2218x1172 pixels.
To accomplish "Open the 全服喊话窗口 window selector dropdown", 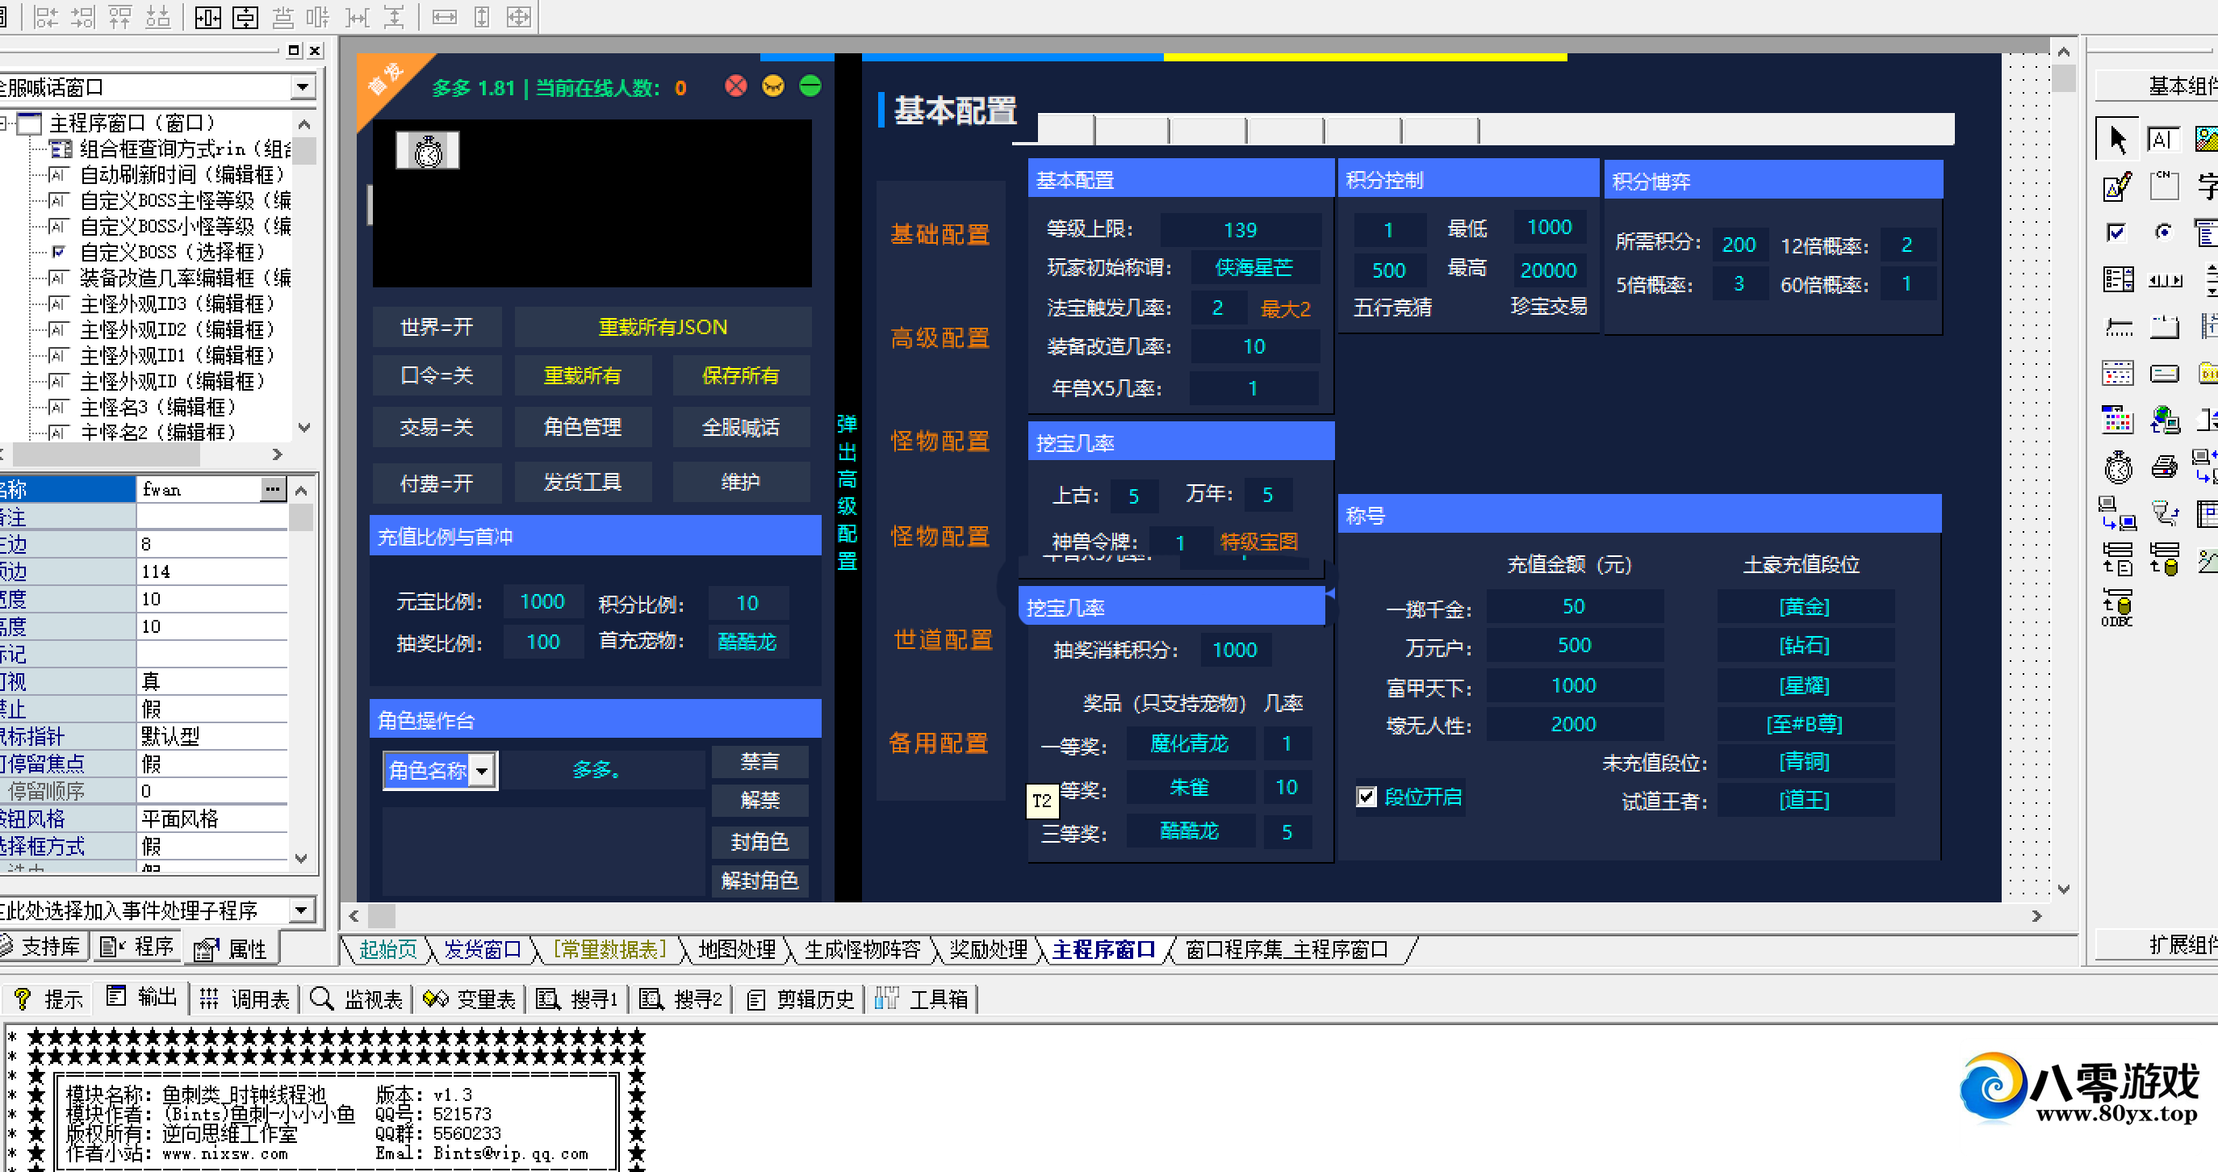I will pyautogui.click(x=302, y=87).
